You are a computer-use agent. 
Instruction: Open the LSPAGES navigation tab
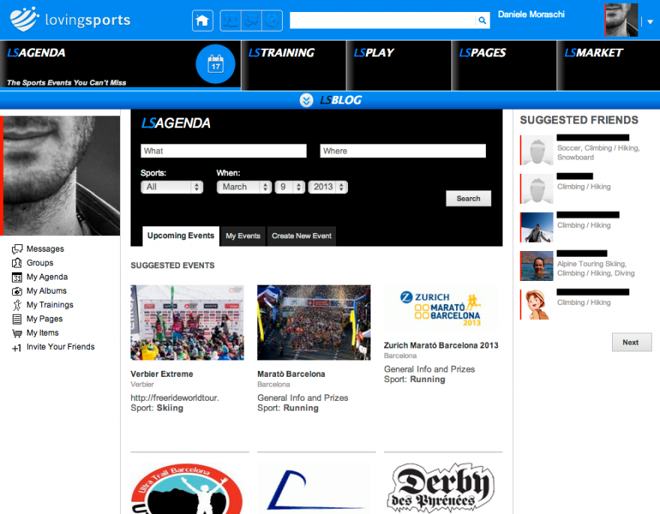(504, 66)
